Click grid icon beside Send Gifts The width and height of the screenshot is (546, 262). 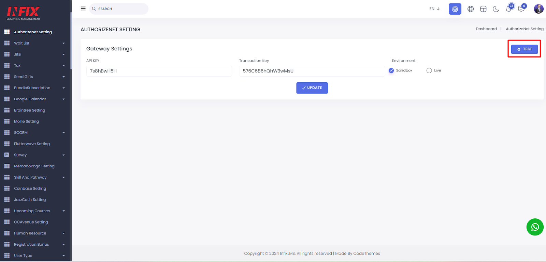[x=7, y=77]
